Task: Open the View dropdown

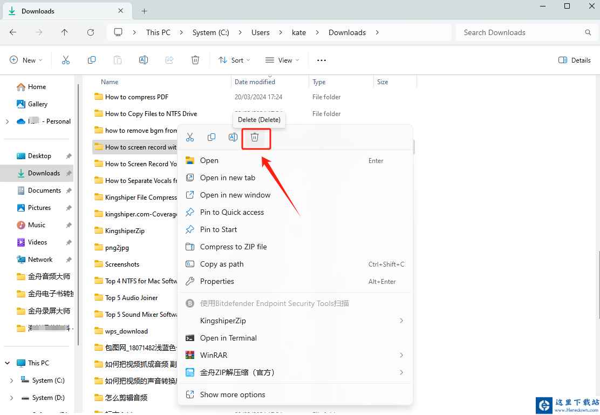Action: point(282,60)
